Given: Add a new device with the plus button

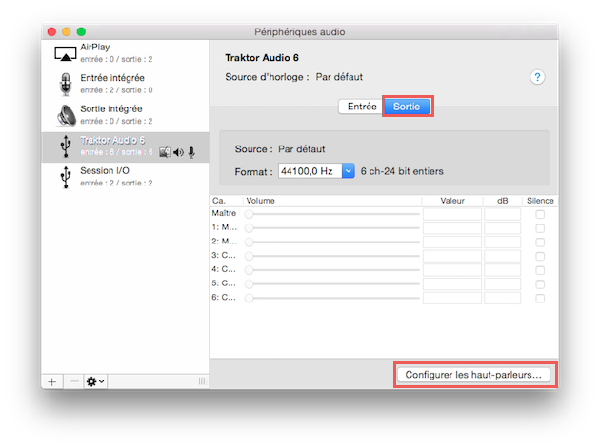Looking at the screenshot, I should [x=52, y=381].
